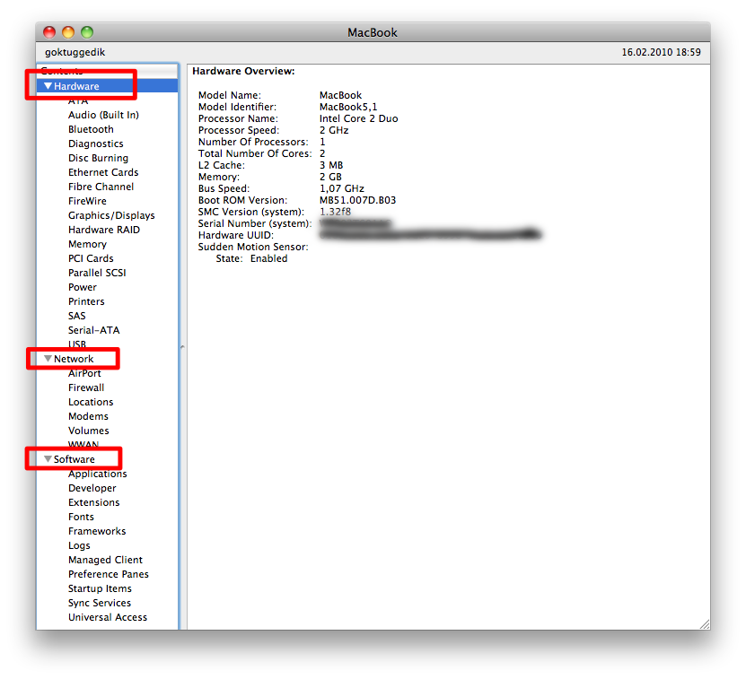Open Startup Items entry

tap(99, 588)
